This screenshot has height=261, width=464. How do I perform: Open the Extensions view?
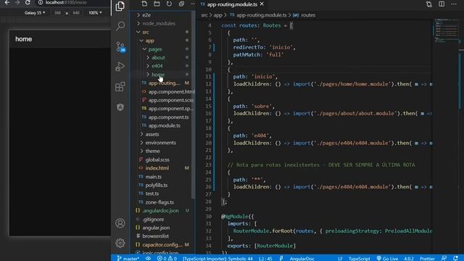point(120,87)
